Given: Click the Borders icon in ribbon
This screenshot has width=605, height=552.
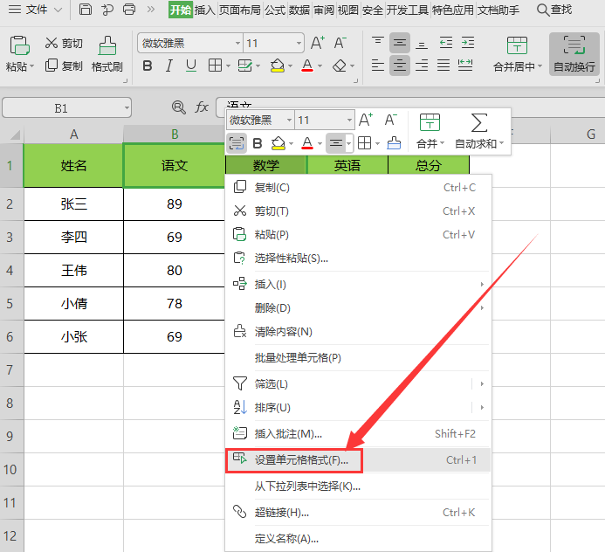Looking at the screenshot, I should [215, 66].
